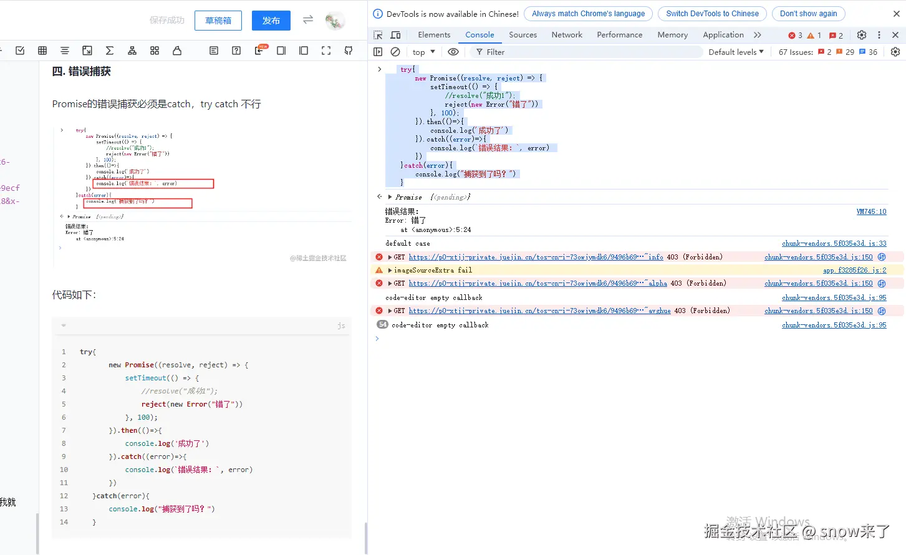Click the switch editor arrows icon

(308, 20)
